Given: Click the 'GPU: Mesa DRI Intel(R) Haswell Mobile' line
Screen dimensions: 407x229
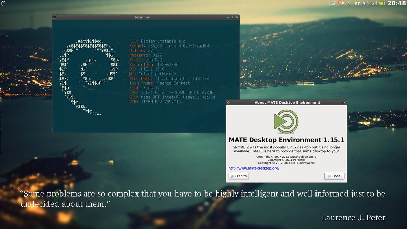Looking at the screenshot, I should point(172,97).
